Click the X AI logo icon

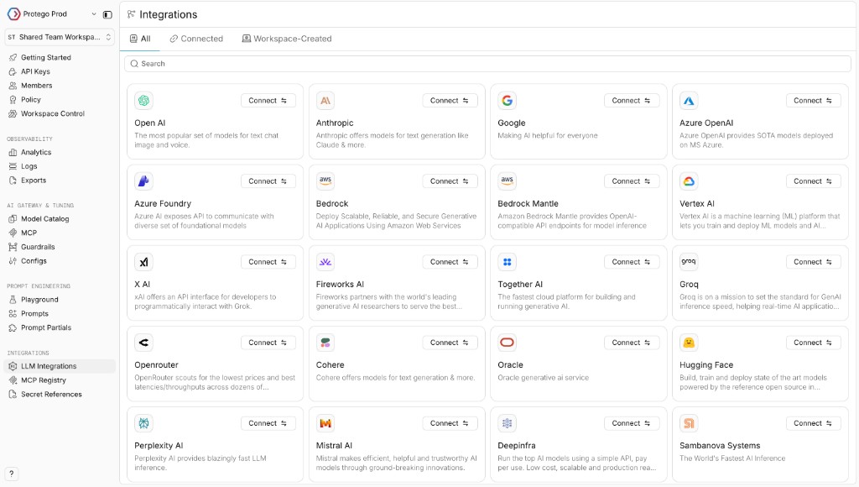pyautogui.click(x=143, y=262)
